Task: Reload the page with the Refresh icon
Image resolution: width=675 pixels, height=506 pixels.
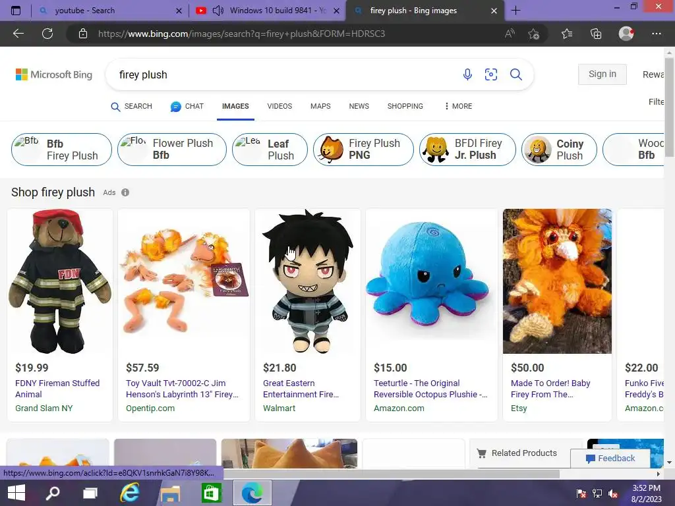Action: click(x=47, y=34)
